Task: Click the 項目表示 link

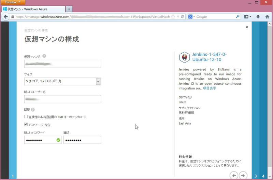Action: (x=210, y=88)
